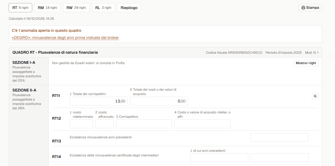Click the 'Calcolato il 19/10/2026, 14:35' timestamp
Screen dimensions: 335x166
click(x=31, y=19)
